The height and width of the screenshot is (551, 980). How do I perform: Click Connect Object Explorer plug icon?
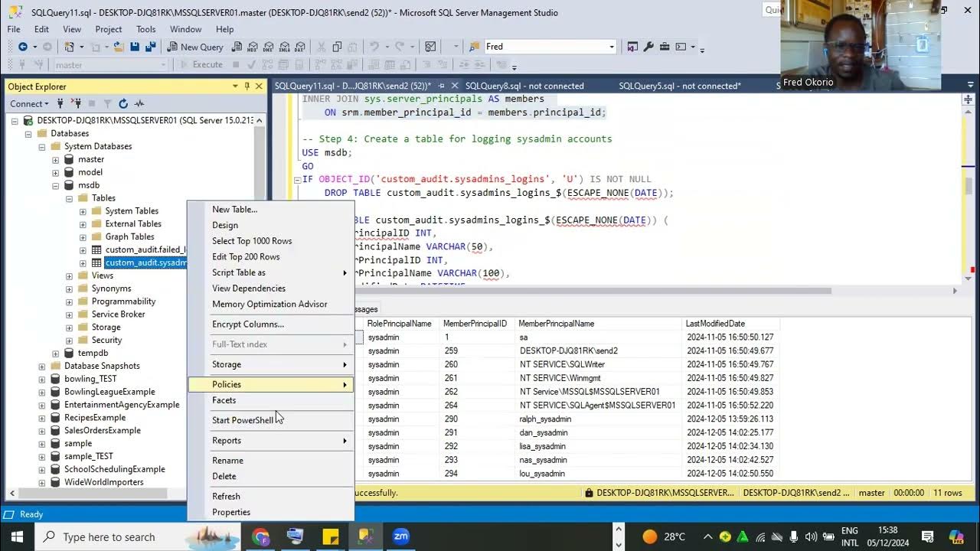click(x=61, y=103)
